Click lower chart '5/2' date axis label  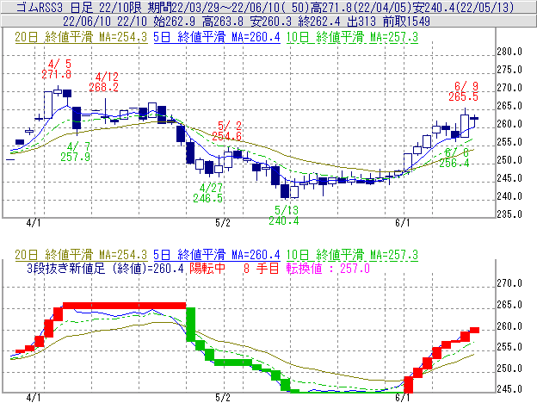coord(223,398)
